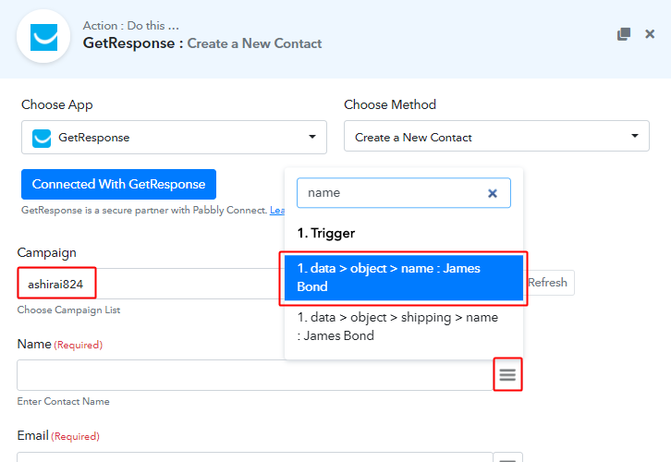This screenshot has width=671, height=462.
Task: Select data > object > shipping > name option
Action: pyautogui.click(x=404, y=326)
